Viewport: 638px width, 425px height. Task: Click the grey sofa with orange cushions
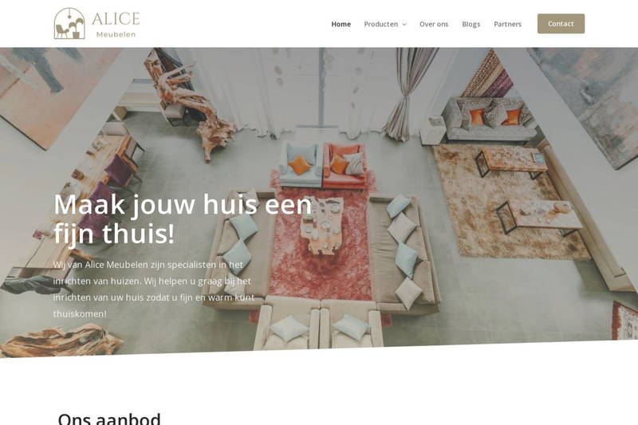[490, 120]
